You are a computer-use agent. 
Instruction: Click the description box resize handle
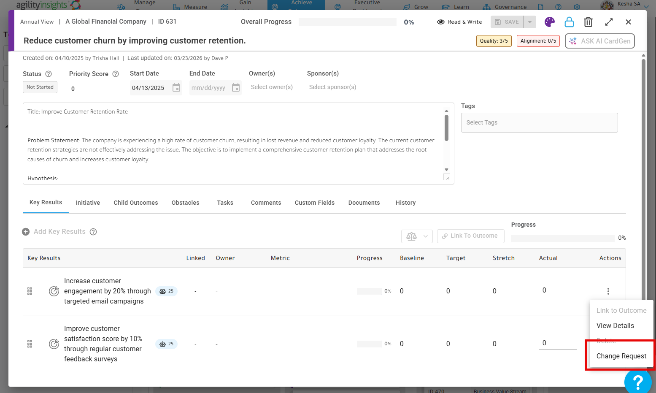point(447,178)
